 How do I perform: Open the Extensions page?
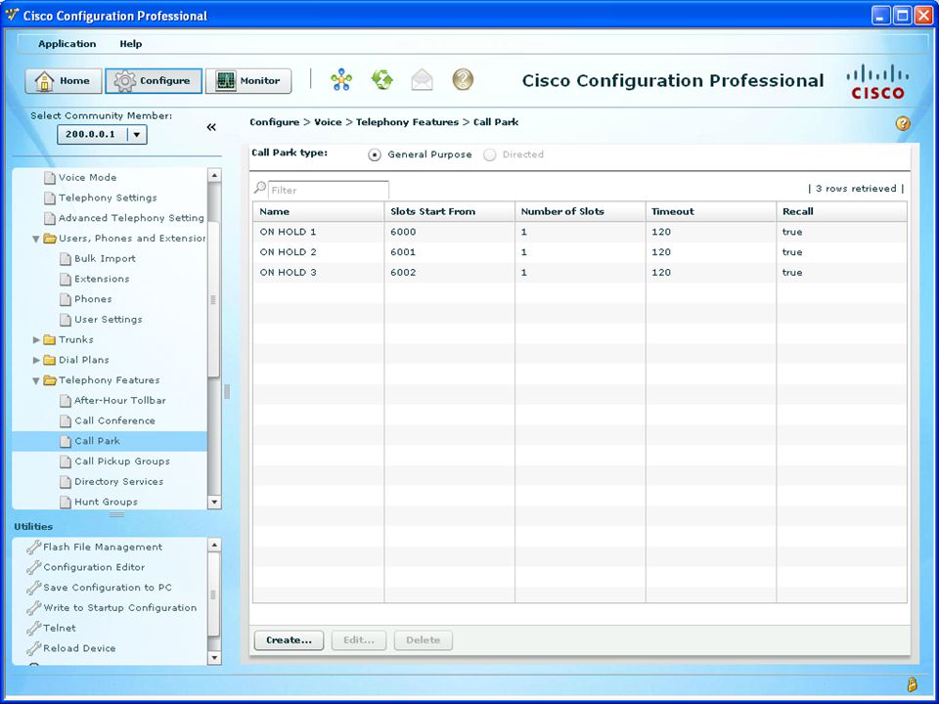[x=102, y=279]
